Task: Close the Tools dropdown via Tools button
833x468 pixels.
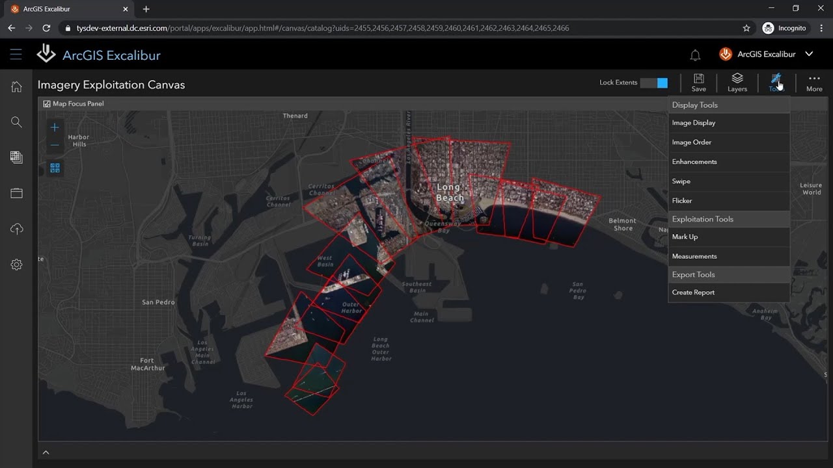Action: tap(776, 83)
